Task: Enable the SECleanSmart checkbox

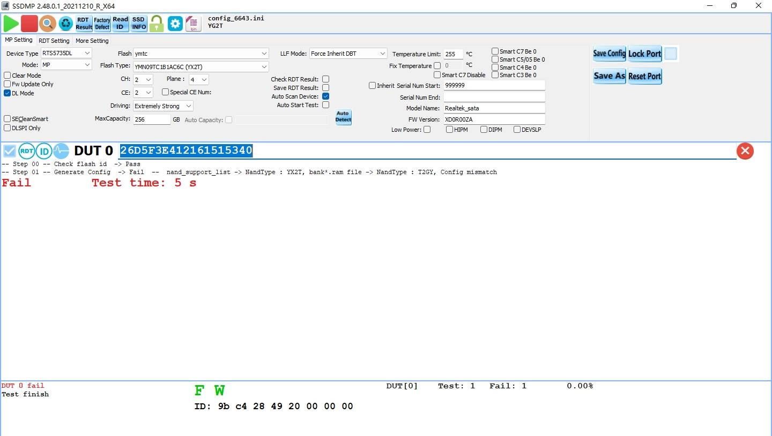Action: (x=8, y=119)
